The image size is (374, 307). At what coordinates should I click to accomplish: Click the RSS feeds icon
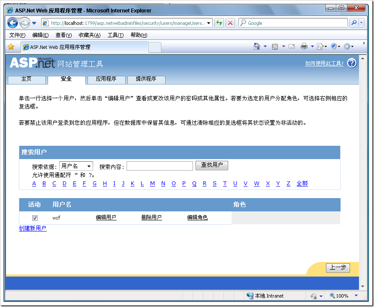(275, 46)
